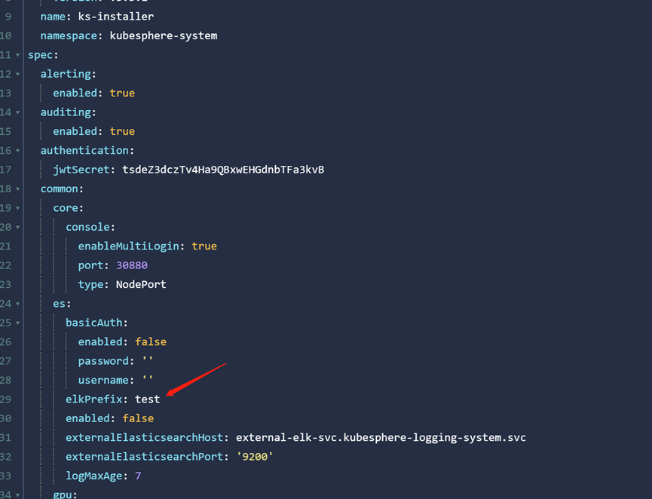
Task: Click the basicAuth key
Action: 94,323
